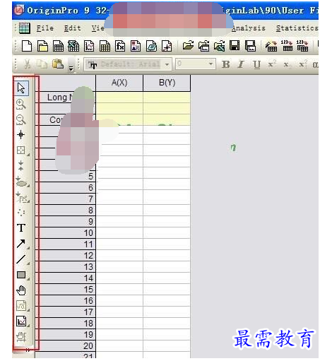
Task: Click the Paste clipboard icon
Action: point(58,64)
